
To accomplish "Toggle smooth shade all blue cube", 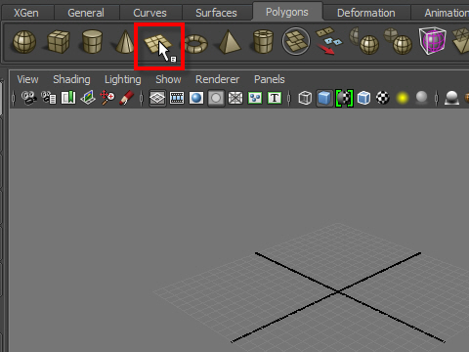I will [x=324, y=98].
